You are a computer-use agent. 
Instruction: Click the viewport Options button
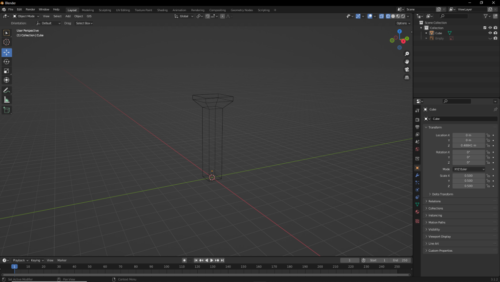pyautogui.click(x=403, y=23)
